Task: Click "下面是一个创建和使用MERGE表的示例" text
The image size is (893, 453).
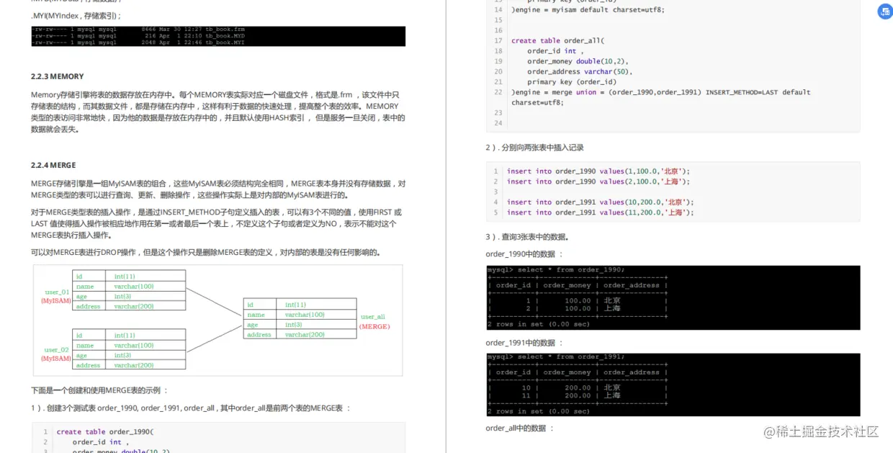Action: [99, 390]
